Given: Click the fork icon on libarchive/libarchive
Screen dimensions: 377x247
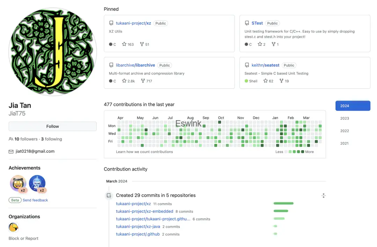Looking at the screenshot, I should 142,81.
